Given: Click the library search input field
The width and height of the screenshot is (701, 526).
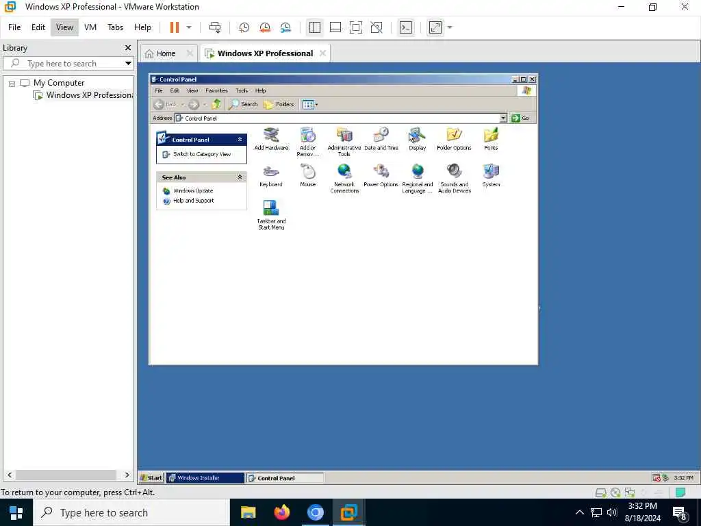Looking at the screenshot, I should [x=69, y=63].
